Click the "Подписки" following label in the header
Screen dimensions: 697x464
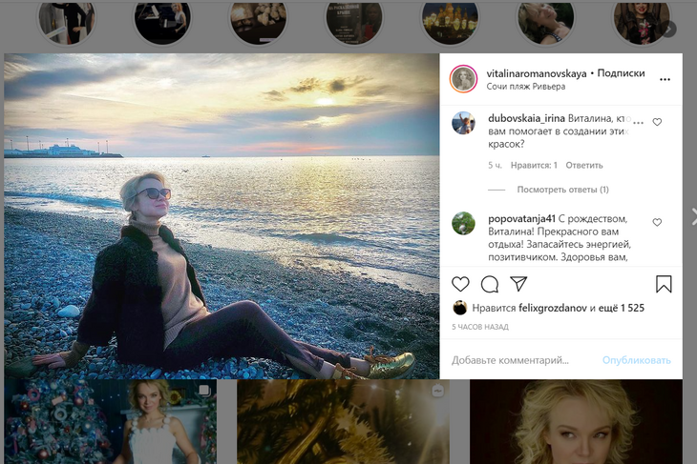(621, 73)
